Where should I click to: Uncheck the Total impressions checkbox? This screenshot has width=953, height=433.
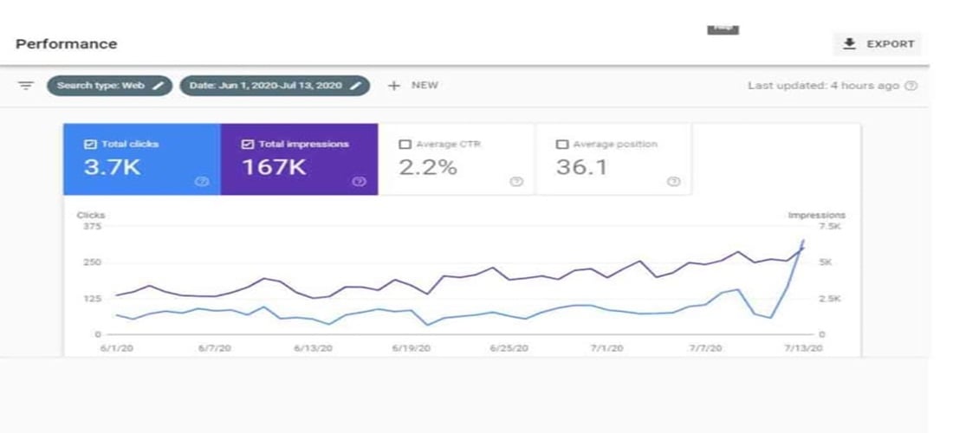(246, 145)
